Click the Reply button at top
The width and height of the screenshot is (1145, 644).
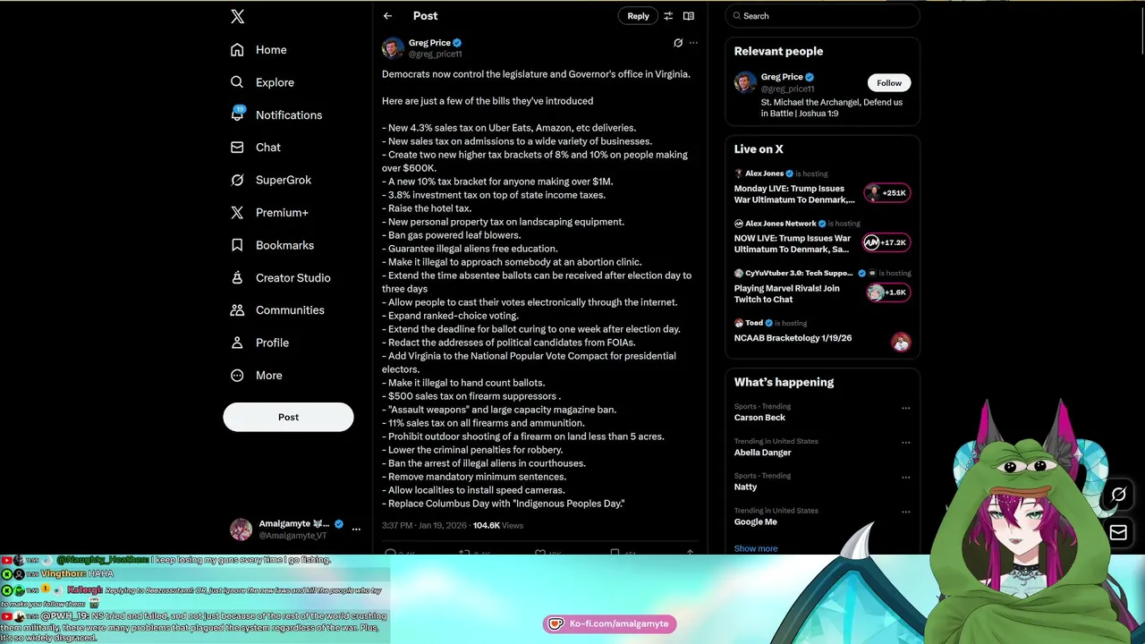click(x=638, y=16)
